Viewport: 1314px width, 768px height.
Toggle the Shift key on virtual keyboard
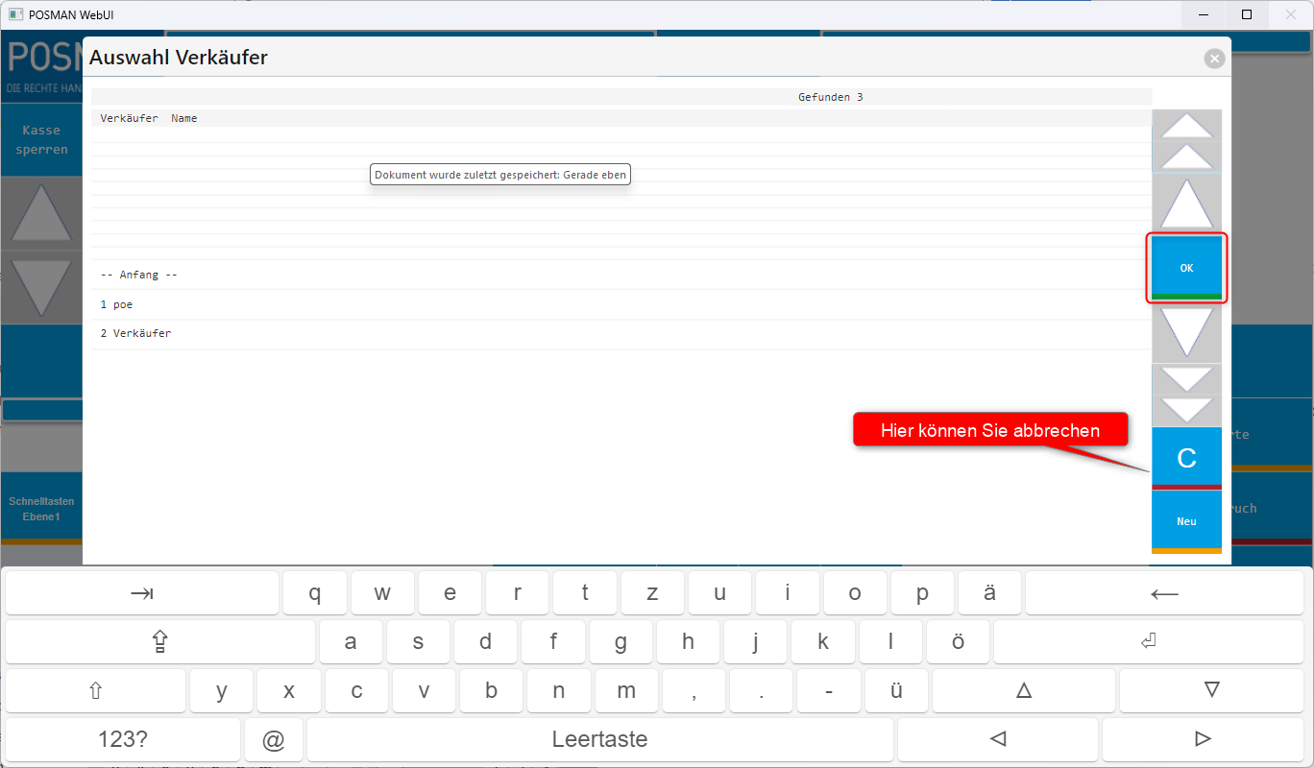(x=95, y=690)
